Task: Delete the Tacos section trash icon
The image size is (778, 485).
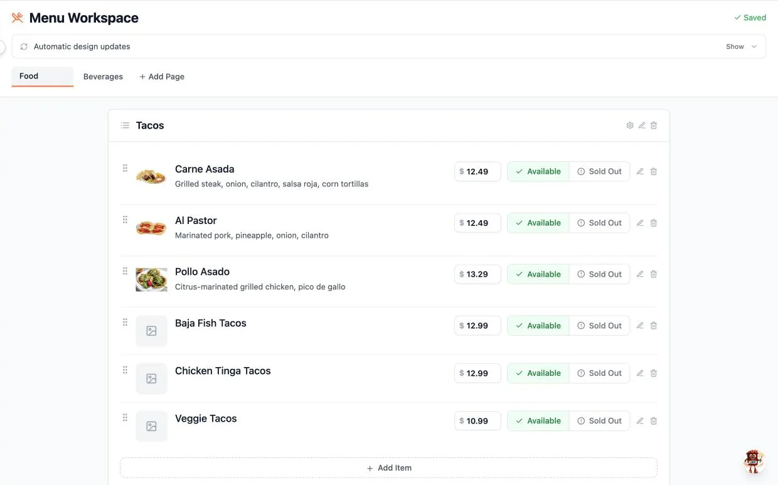Action: tap(654, 125)
